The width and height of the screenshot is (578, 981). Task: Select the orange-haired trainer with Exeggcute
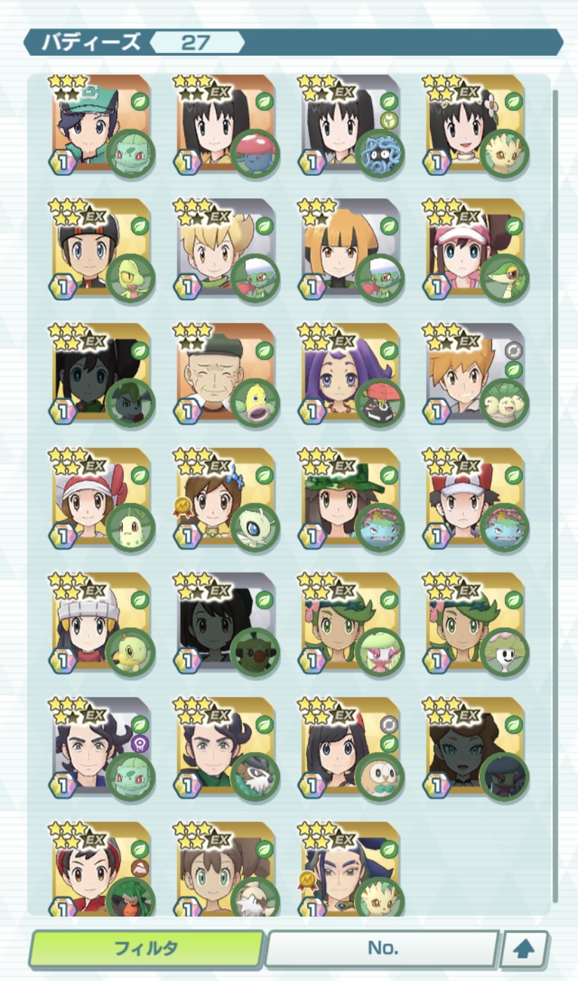(475, 374)
